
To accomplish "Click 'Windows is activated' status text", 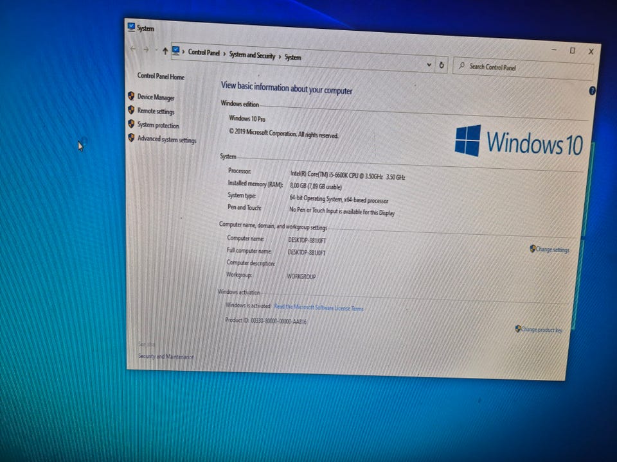I will (x=248, y=305).
